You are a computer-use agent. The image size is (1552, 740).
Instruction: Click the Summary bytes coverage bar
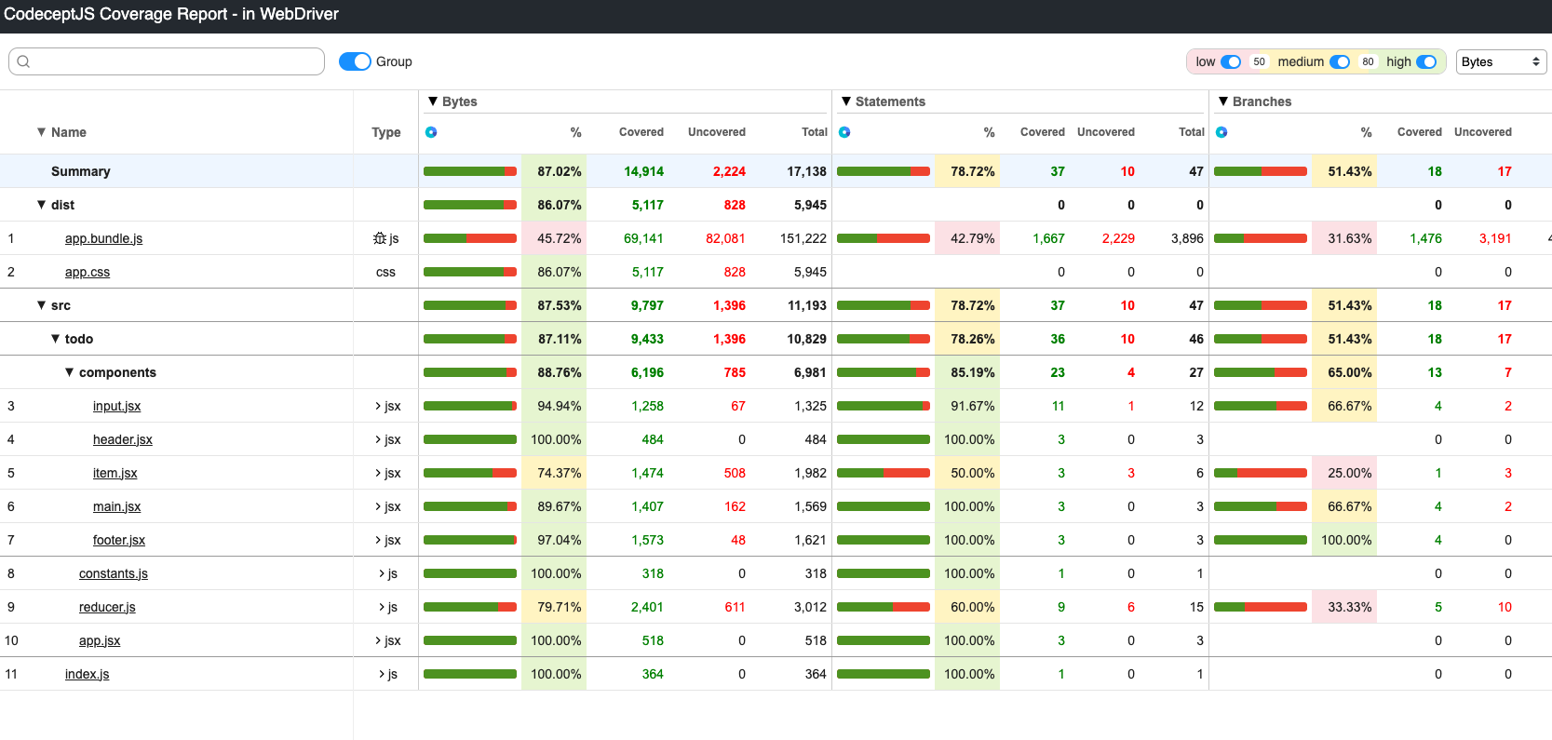pos(470,171)
